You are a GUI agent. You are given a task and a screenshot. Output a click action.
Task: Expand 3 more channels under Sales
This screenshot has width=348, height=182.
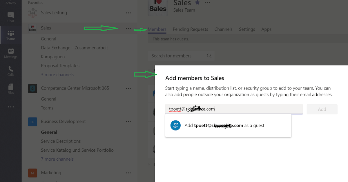click(57, 75)
